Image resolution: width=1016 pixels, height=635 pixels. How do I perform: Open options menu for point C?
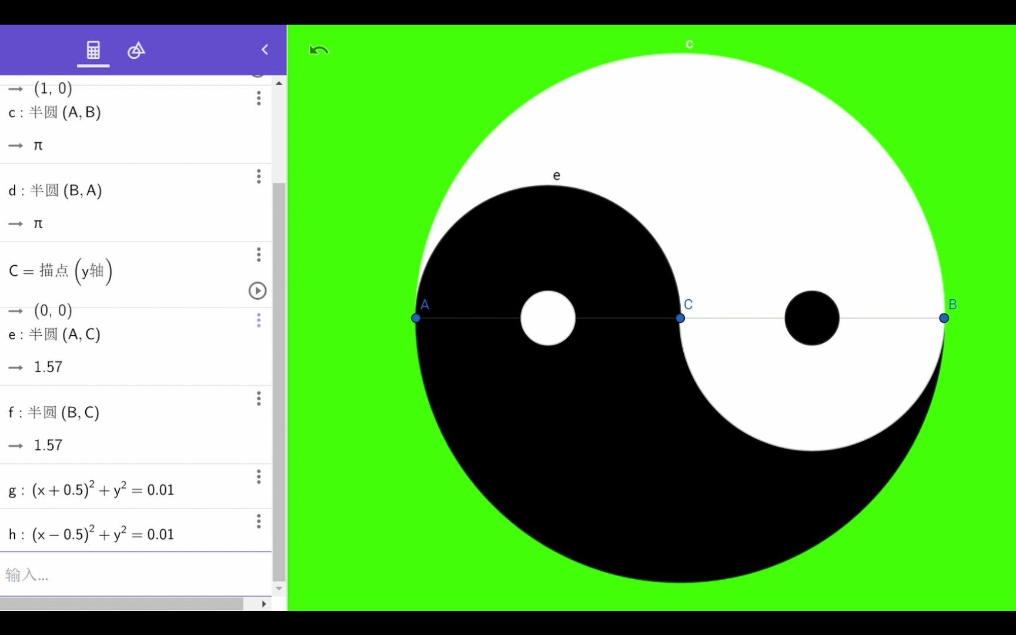click(x=259, y=255)
